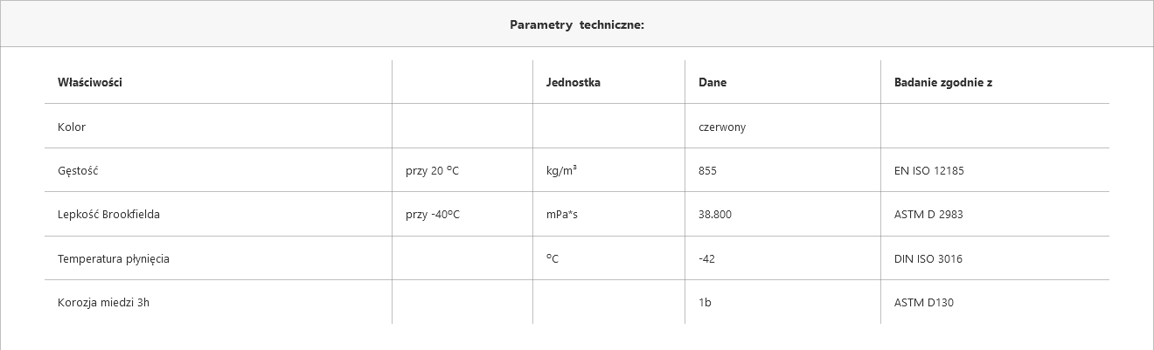Select the "EN ISO 12185" standard cell
1154x350 pixels.
click(928, 171)
